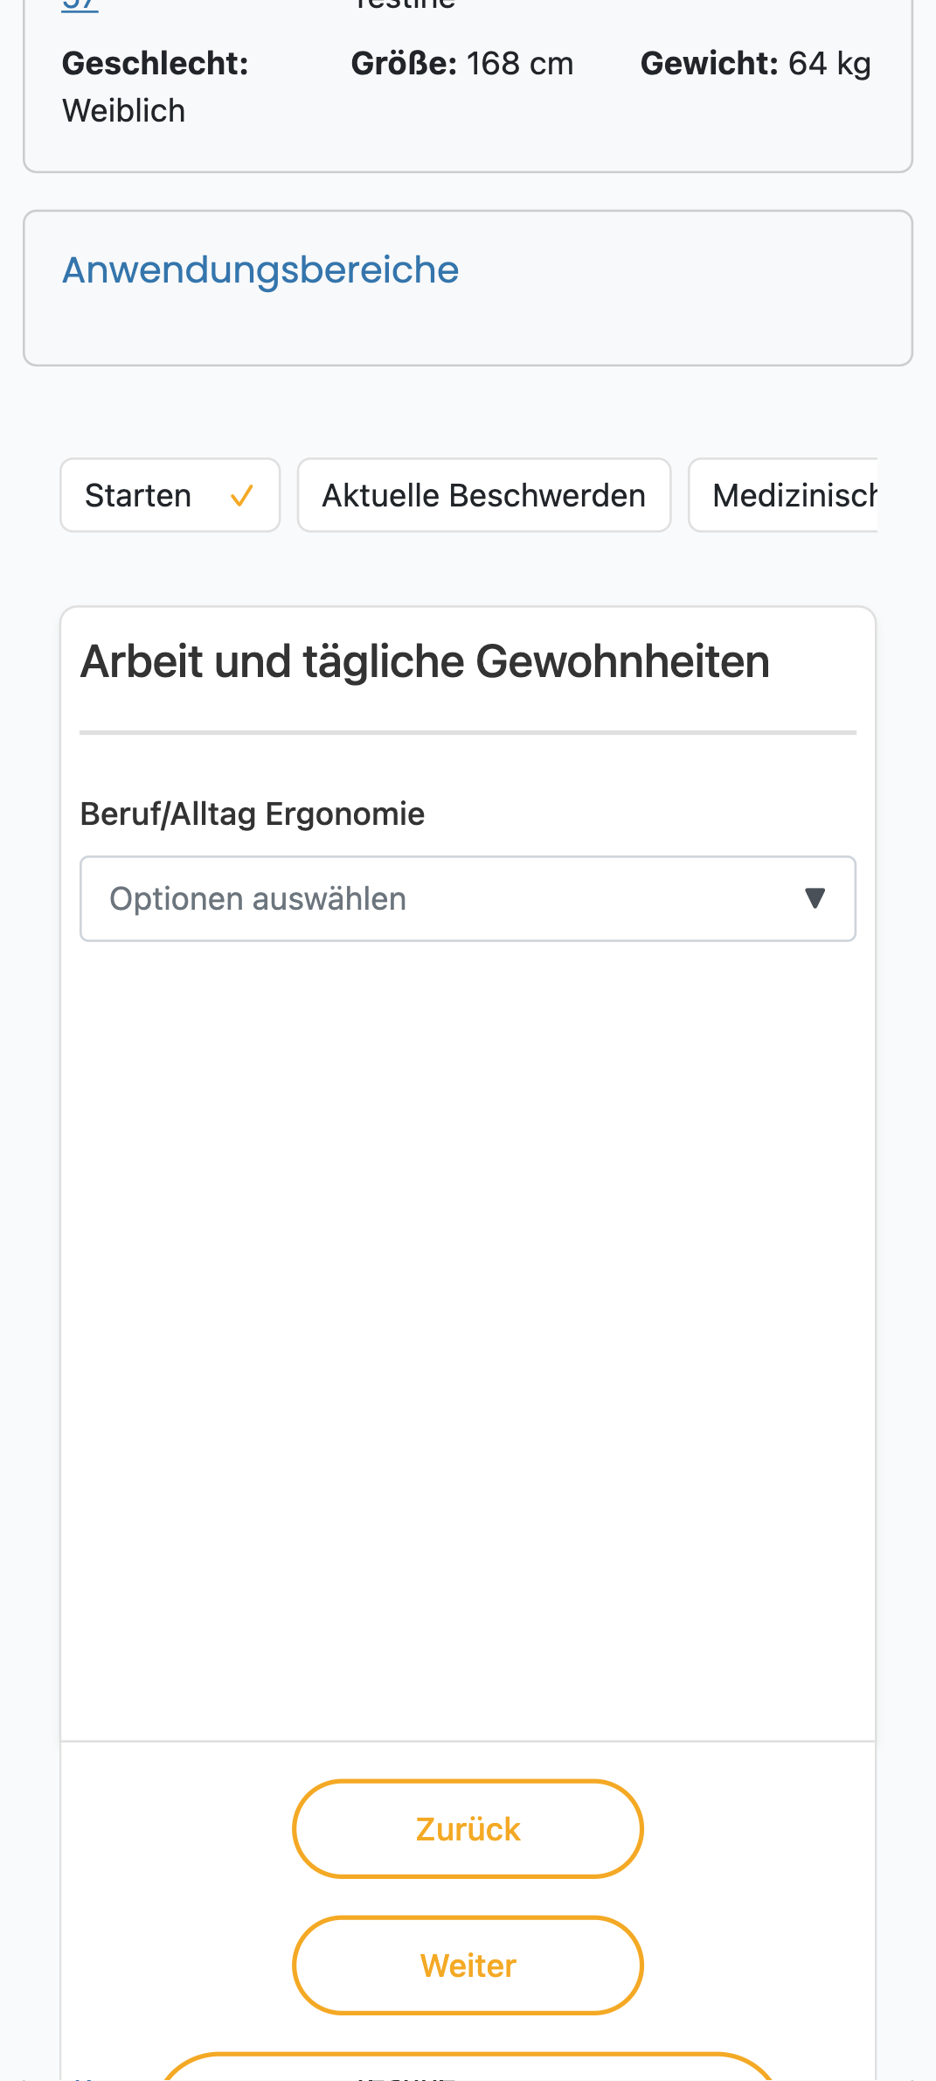Image resolution: width=936 pixels, height=2081 pixels.
Task: Click the Geschlecht label in patient info
Action: pos(156,64)
